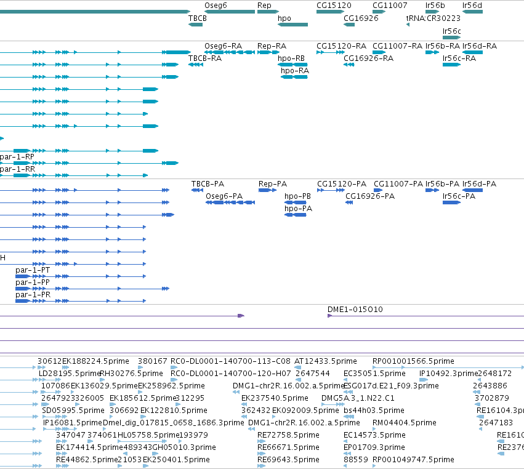Select EST label ESG017d.E21_F09.3prime
The height and width of the screenshot is (469, 524).
pos(391,386)
